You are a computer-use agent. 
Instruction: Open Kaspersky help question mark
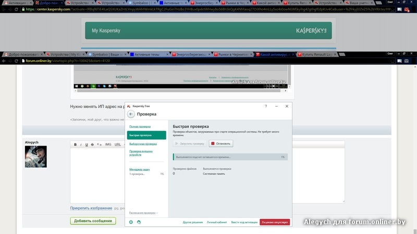click(266, 106)
